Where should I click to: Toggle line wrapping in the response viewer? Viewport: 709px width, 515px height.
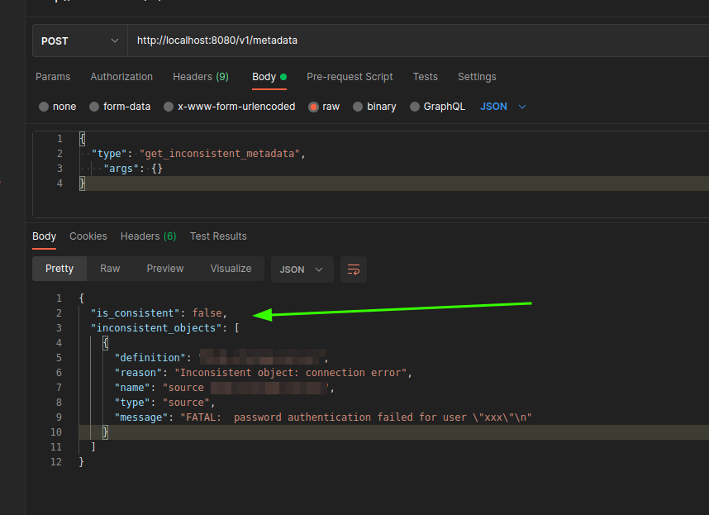tap(354, 269)
